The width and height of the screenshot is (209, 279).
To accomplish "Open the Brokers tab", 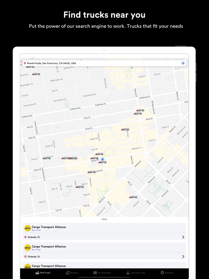I will [72, 273].
